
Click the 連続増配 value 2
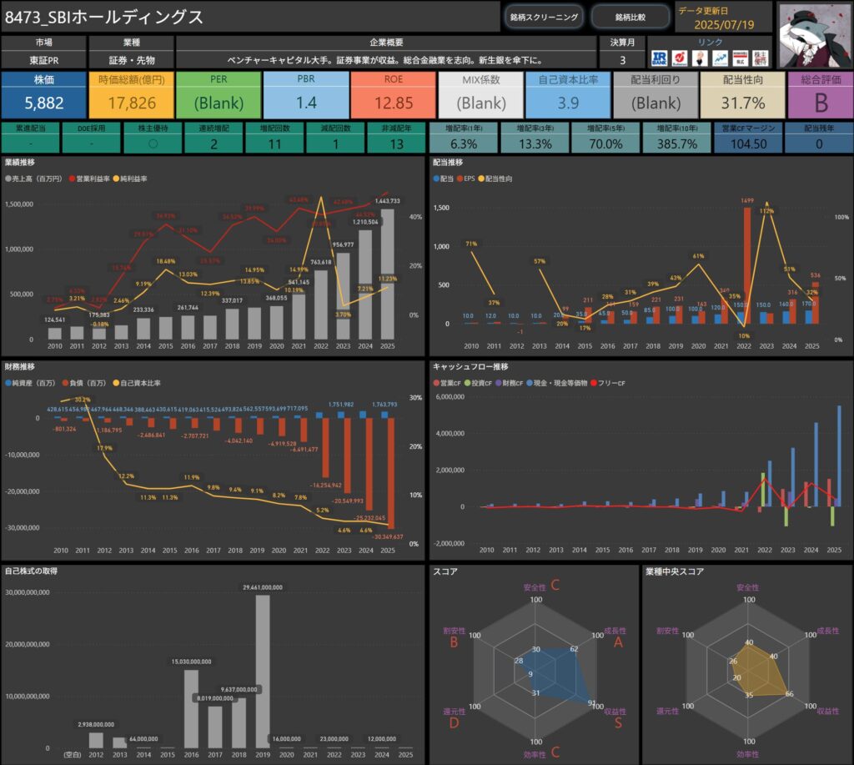(214, 143)
